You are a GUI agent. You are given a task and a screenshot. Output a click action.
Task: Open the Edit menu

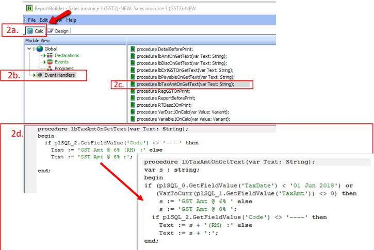pyautogui.click(x=44, y=20)
